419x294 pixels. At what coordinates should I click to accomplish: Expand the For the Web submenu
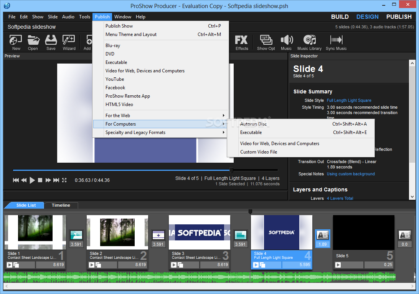(x=161, y=115)
